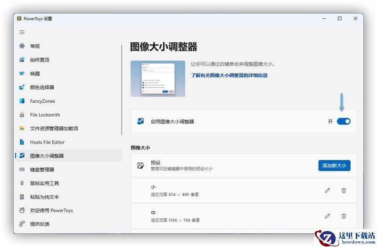Click the File Locksmith padlock icon
377x247 pixels.
click(22, 115)
